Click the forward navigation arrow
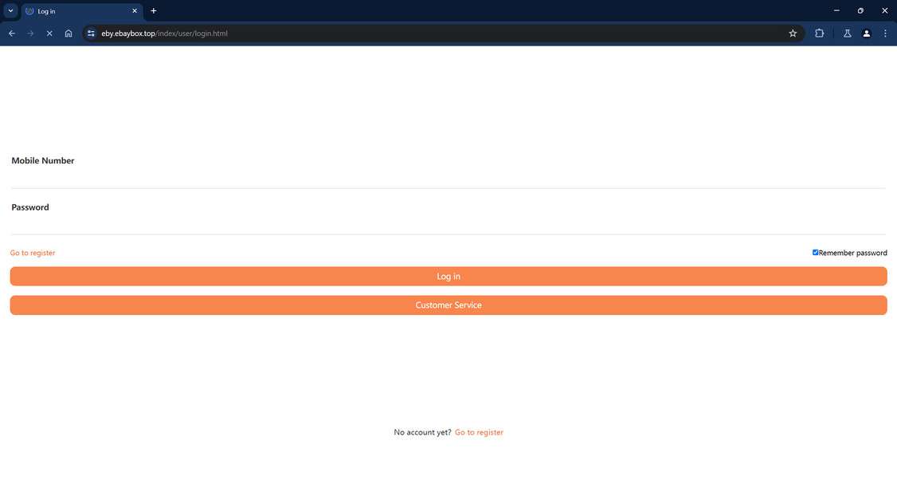 pyautogui.click(x=30, y=33)
